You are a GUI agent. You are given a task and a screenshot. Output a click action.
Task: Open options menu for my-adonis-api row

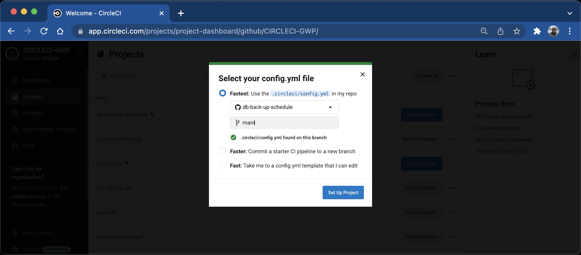(453, 188)
